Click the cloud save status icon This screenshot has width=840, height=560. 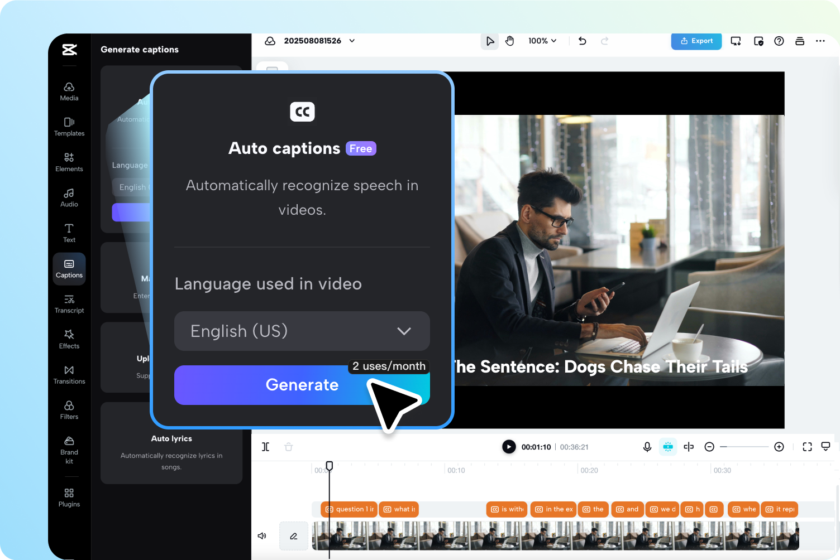(270, 41)
